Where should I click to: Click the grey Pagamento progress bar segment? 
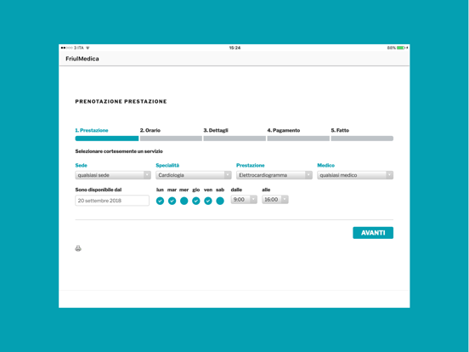[x=298, y=139]
